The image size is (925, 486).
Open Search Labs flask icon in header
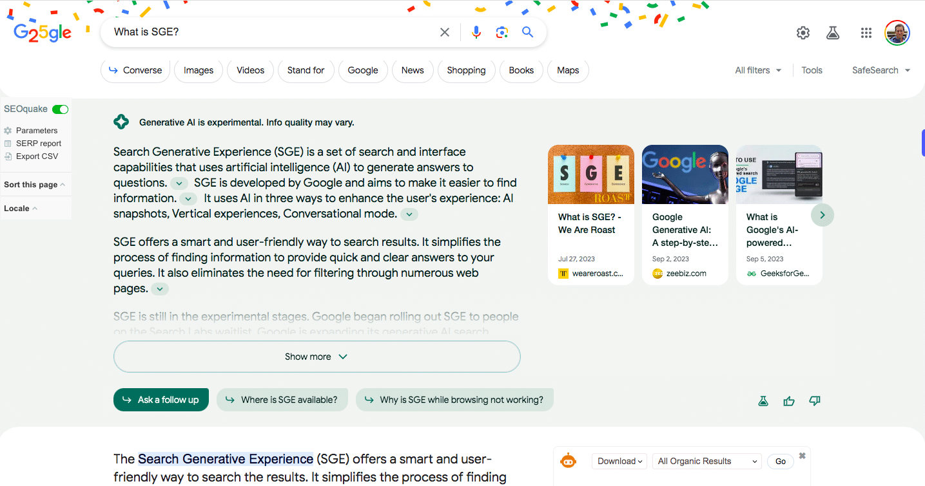coord(833,33)
